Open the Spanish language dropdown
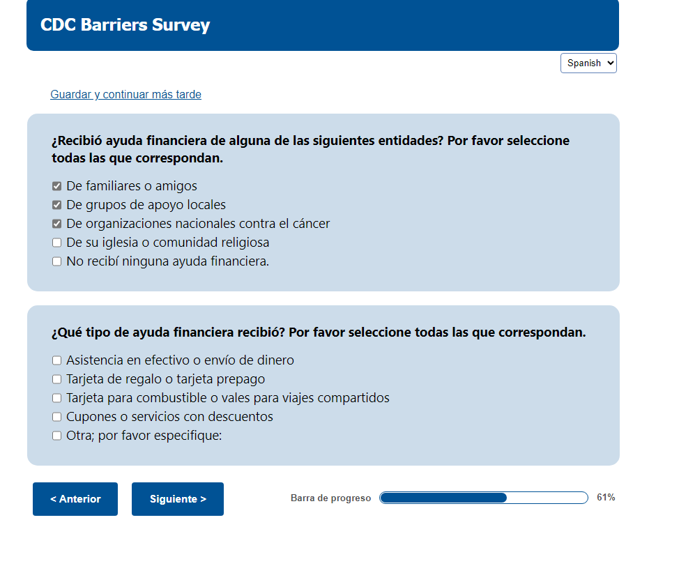 (x=588, y=63)
